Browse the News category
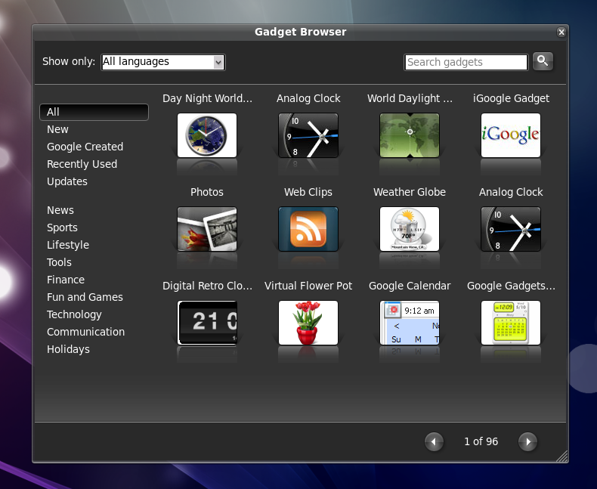The image size is (597, 489). point(60,210)
